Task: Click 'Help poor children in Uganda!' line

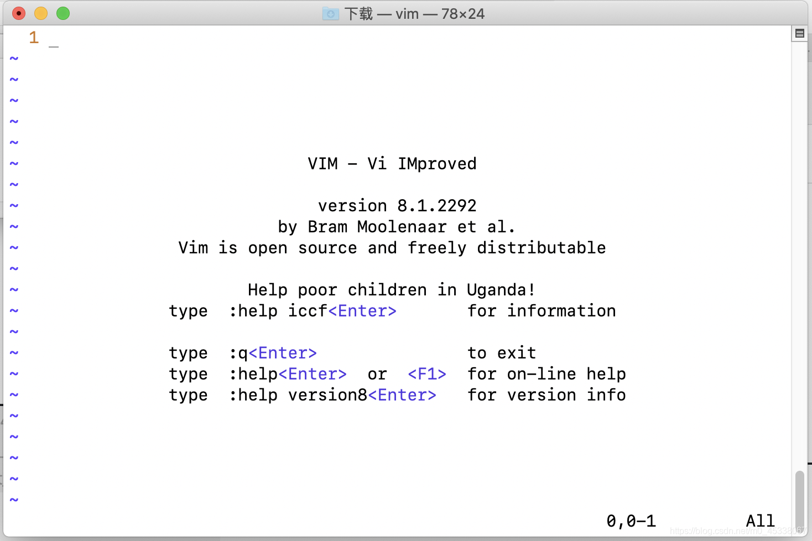Action: pyautogui.click(x=392, y=290)
